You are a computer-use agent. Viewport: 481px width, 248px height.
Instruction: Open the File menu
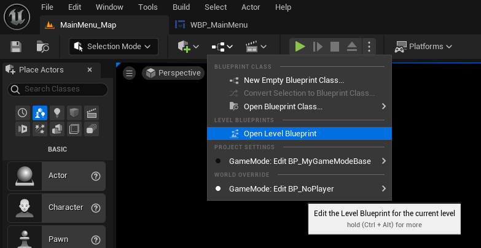coord(47,7)
